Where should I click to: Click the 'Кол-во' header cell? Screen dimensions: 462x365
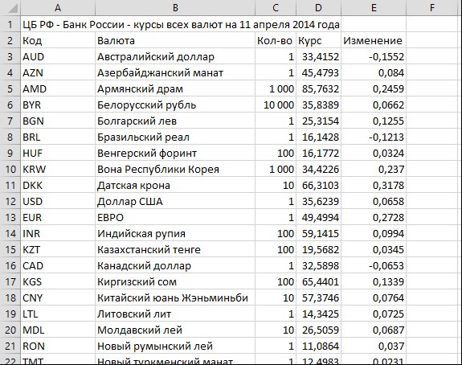tap(276, 40)
